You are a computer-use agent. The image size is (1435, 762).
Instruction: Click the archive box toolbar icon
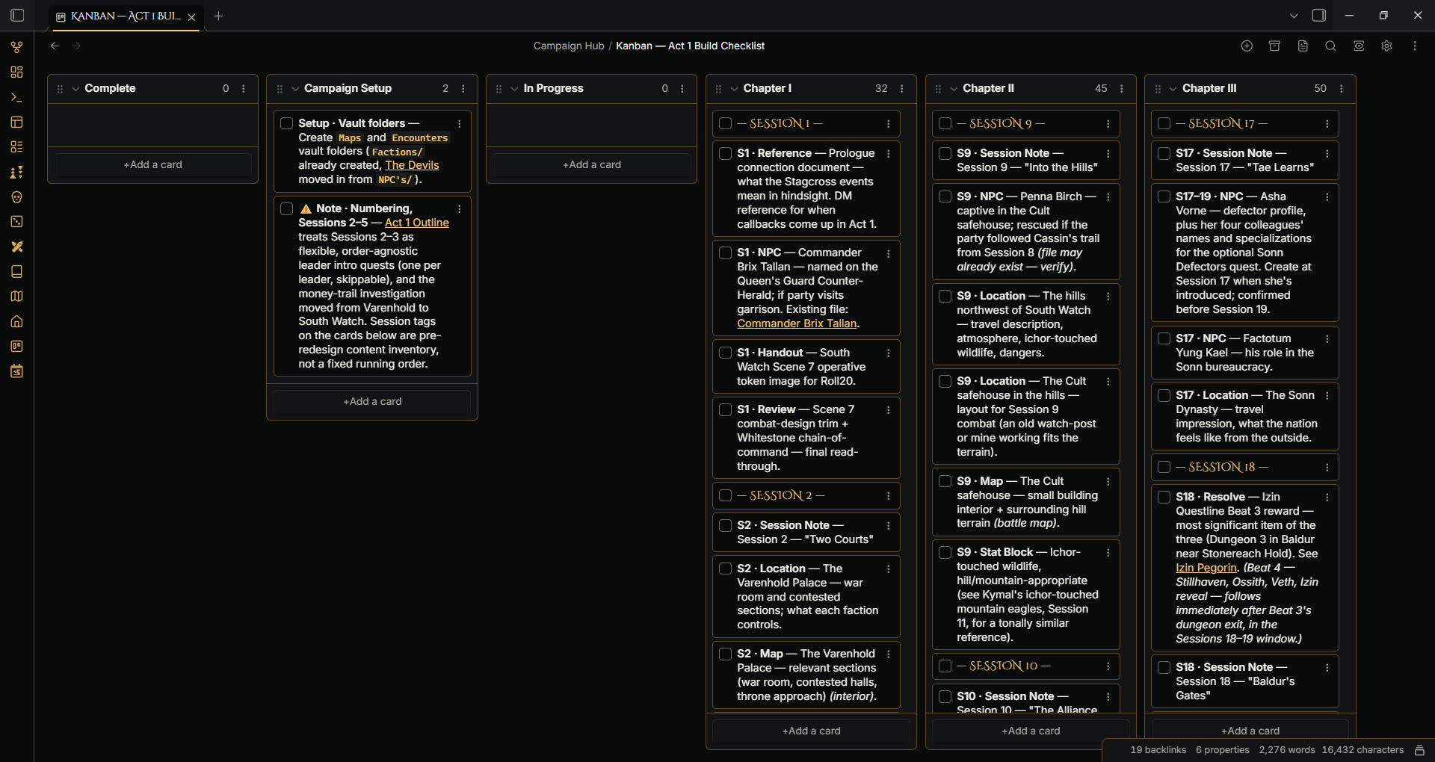coord(1275,46)
